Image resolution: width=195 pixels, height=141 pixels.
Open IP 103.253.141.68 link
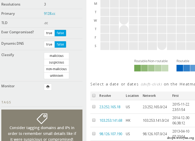point(111,120)
